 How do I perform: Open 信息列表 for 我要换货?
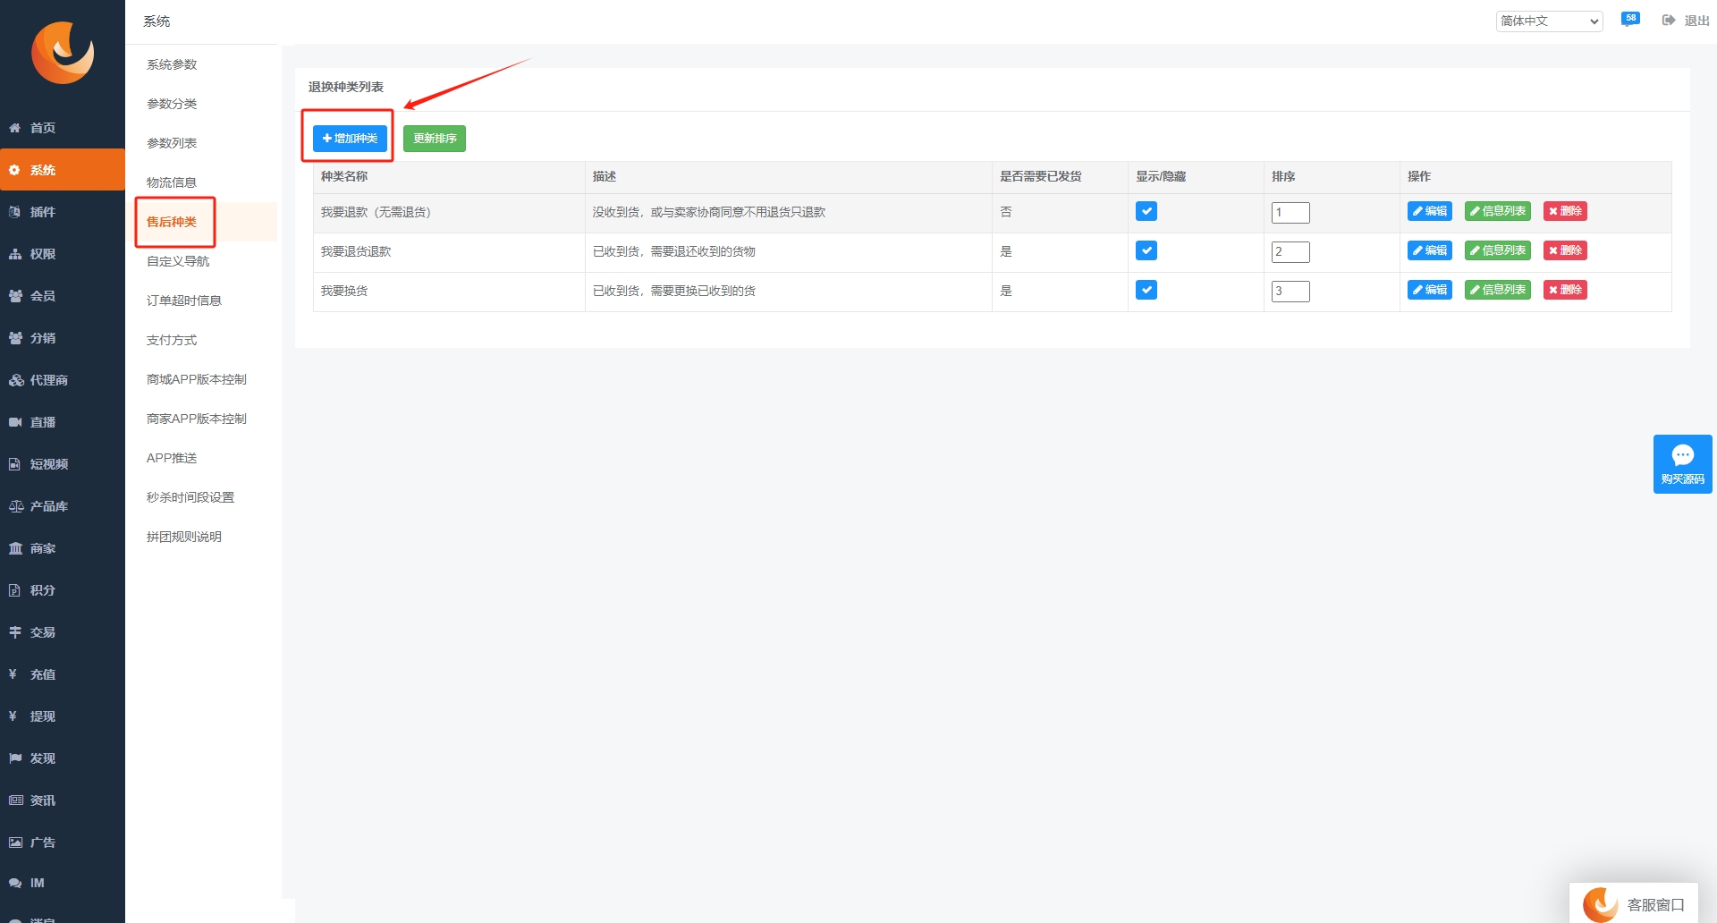[1498, 290]
